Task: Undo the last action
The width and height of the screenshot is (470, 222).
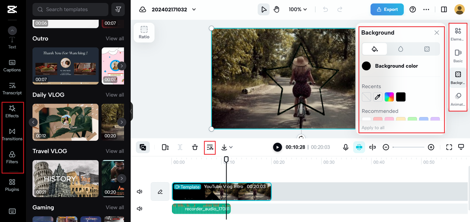Action: (x=325, y=10)
